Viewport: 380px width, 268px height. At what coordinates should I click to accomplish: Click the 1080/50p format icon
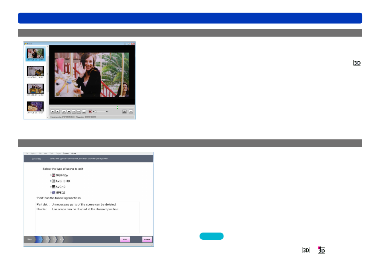53,175
